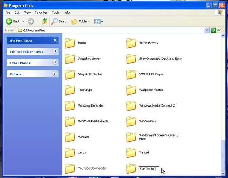Select the Stolpskott Studios folder icon
The image size is (228, 178).
(70, 74)
